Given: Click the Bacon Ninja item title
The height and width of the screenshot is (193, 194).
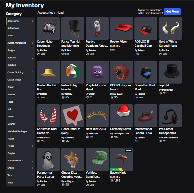Looking at the screenshot, I should 118,173.
